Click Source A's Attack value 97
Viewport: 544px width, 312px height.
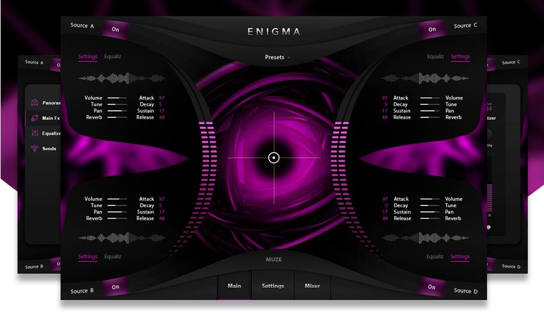tap(162, 98)
